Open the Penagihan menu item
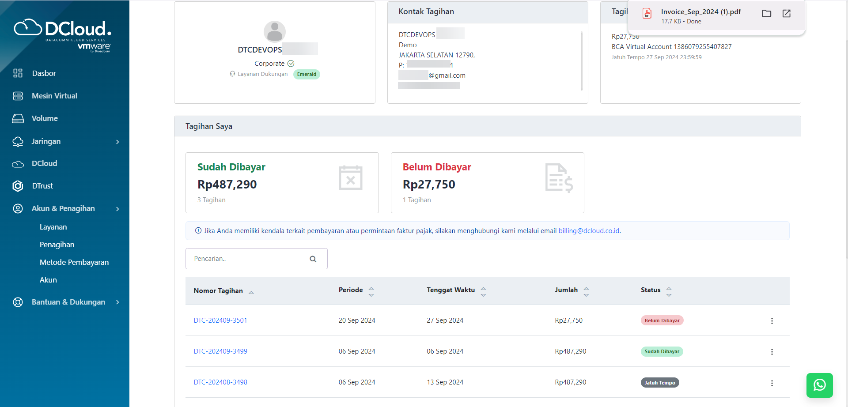Image resolution: width=848 pixels, height=407 pixels. point(57,244)
